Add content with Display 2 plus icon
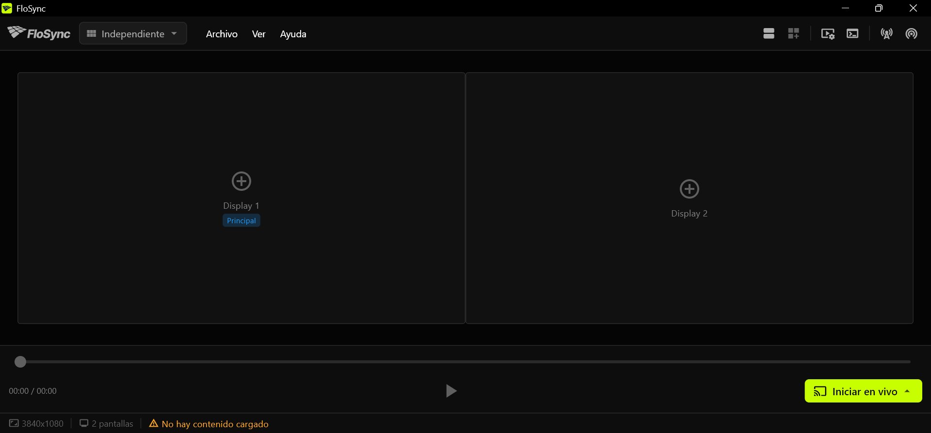The height and width of the screenshot is (433, 931). click(690, 189)
